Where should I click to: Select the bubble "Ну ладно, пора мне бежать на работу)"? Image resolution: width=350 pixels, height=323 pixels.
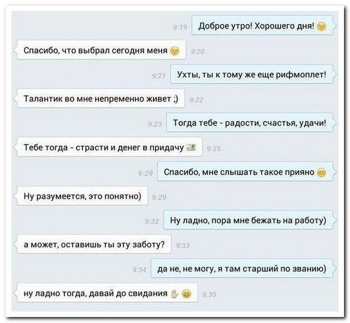(x=248, y=220)
